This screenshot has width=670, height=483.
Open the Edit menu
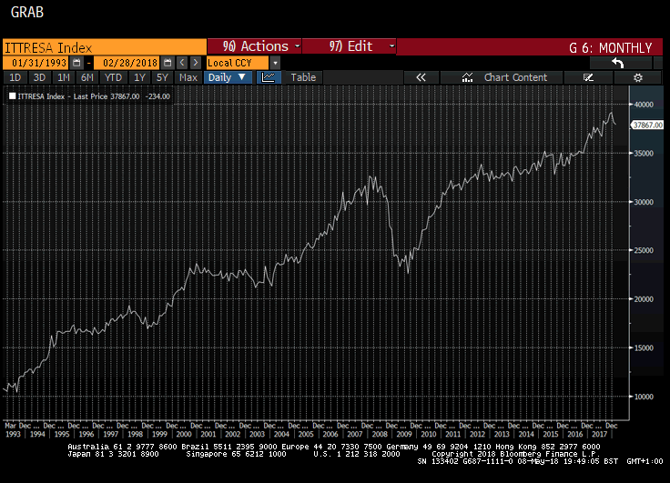(x=350, y=46)
